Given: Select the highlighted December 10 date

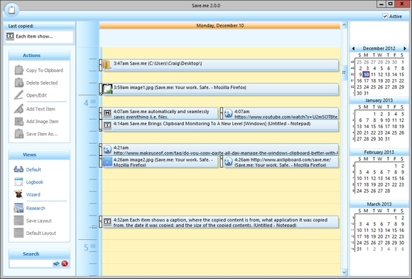Looking at the screenshot, I should [x=367, y=75].
